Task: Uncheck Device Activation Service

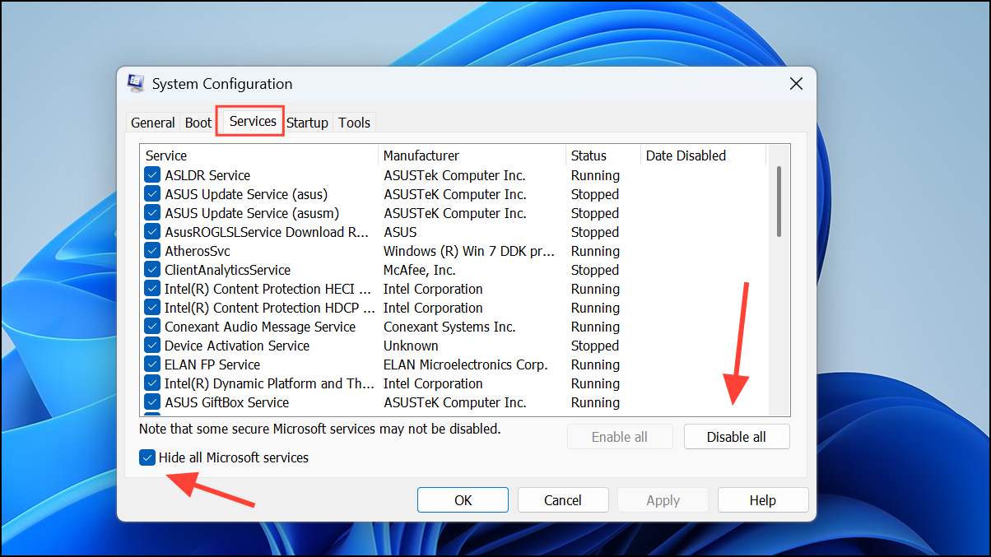Action: click(151, 345)
